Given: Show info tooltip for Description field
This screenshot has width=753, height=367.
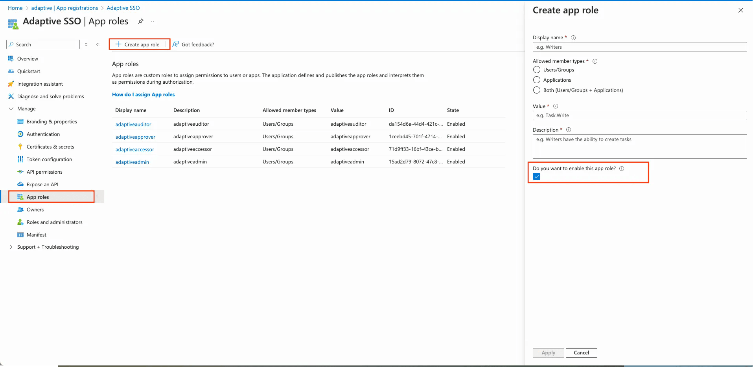Looking at the screenshot, I should click(569, 130).
